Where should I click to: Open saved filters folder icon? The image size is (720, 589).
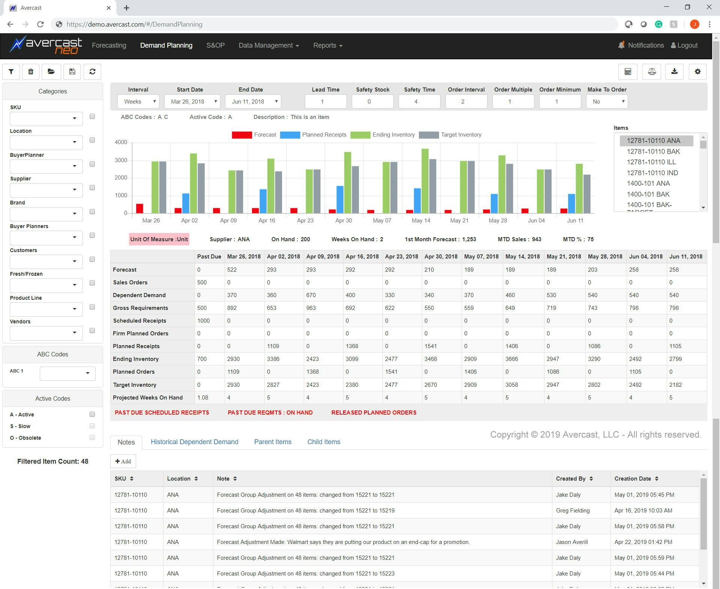[x=51, y=72]
